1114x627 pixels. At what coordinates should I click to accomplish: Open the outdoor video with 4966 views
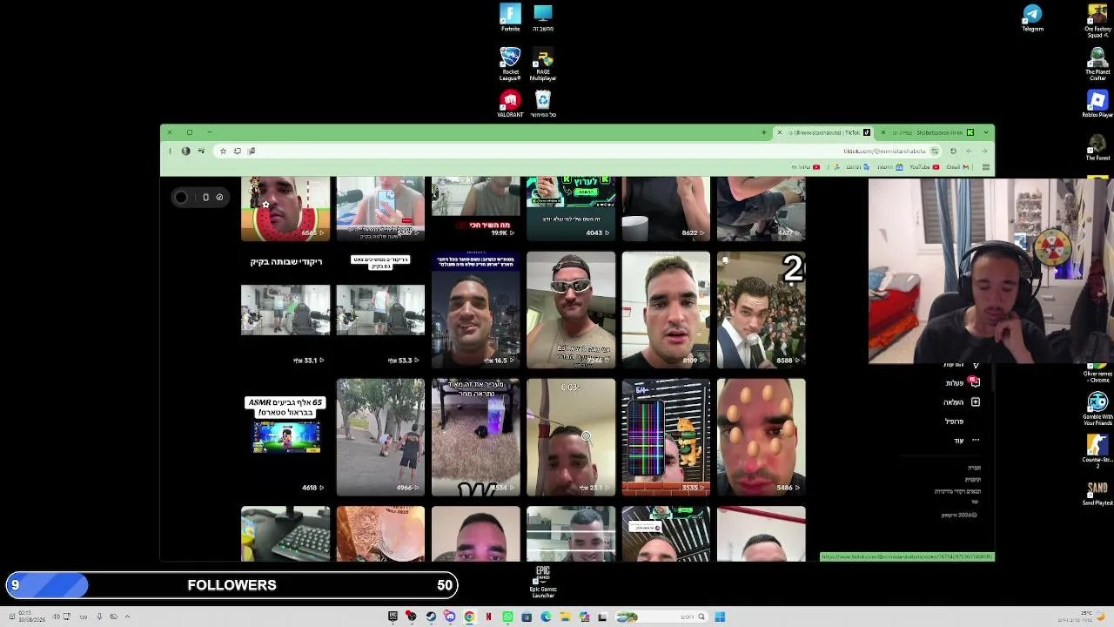pos(380,437)
